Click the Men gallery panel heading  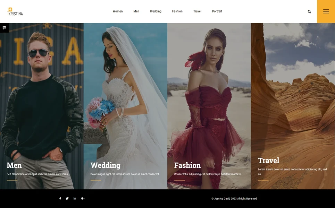(14, 165)
